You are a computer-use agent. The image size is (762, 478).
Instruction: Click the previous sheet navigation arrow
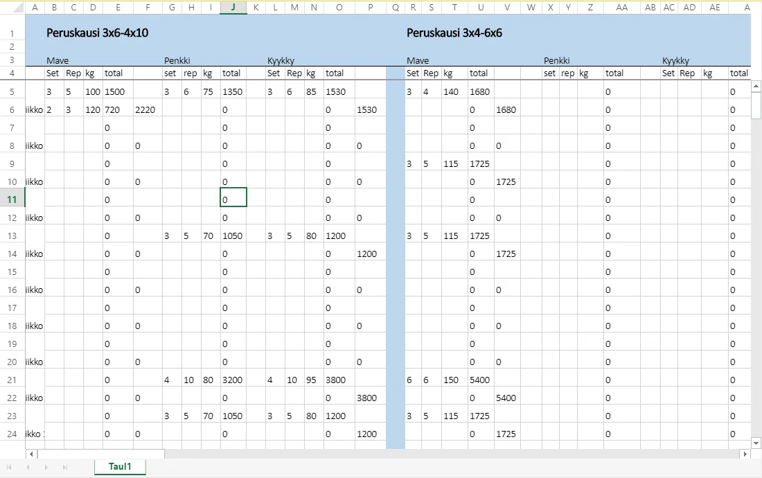pos(28,467)
